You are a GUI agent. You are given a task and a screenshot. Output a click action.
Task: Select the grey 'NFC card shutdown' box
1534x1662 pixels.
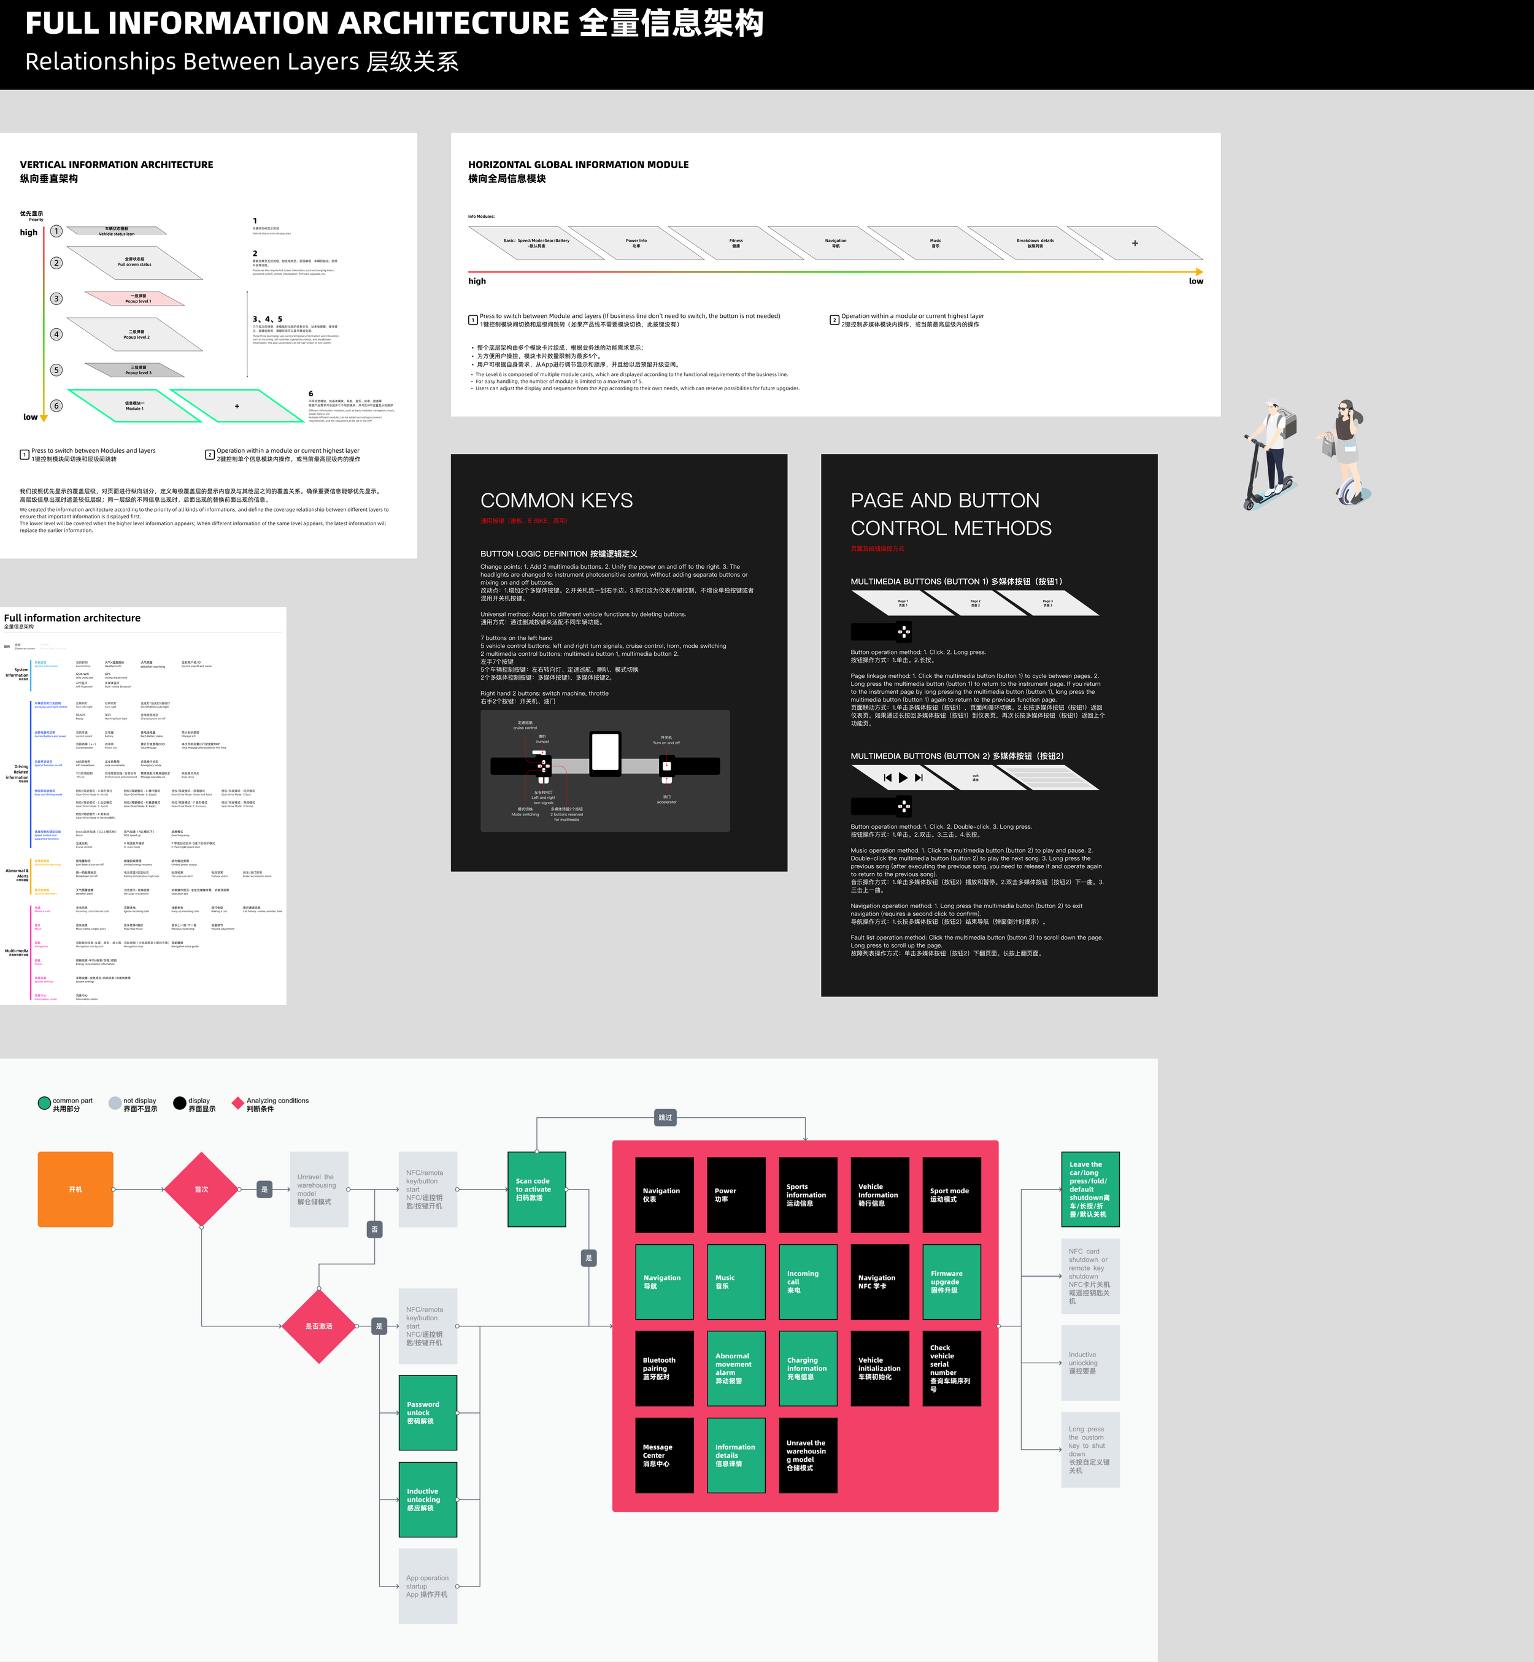1091,1276
